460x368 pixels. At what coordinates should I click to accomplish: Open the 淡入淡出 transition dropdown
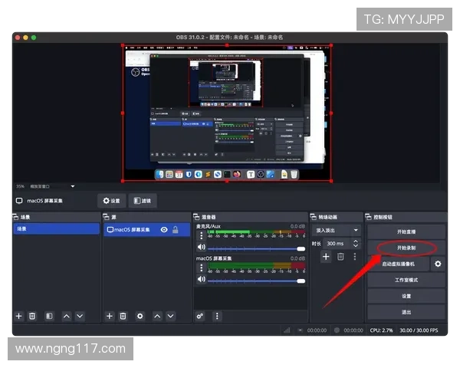(x=337, y=230)
